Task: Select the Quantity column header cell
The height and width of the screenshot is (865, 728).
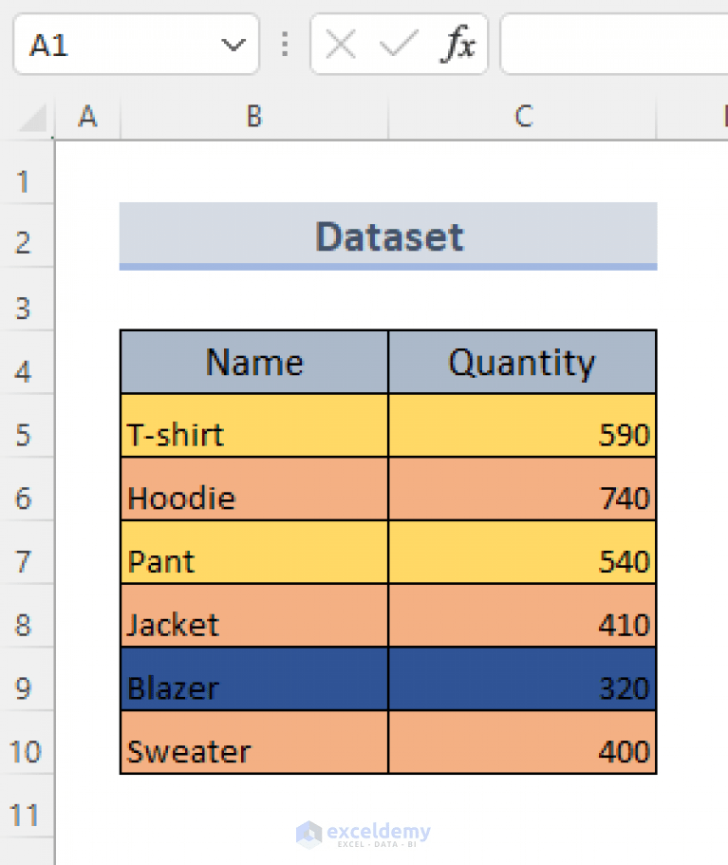Action: pyautogui.click(x=522, y=362)
